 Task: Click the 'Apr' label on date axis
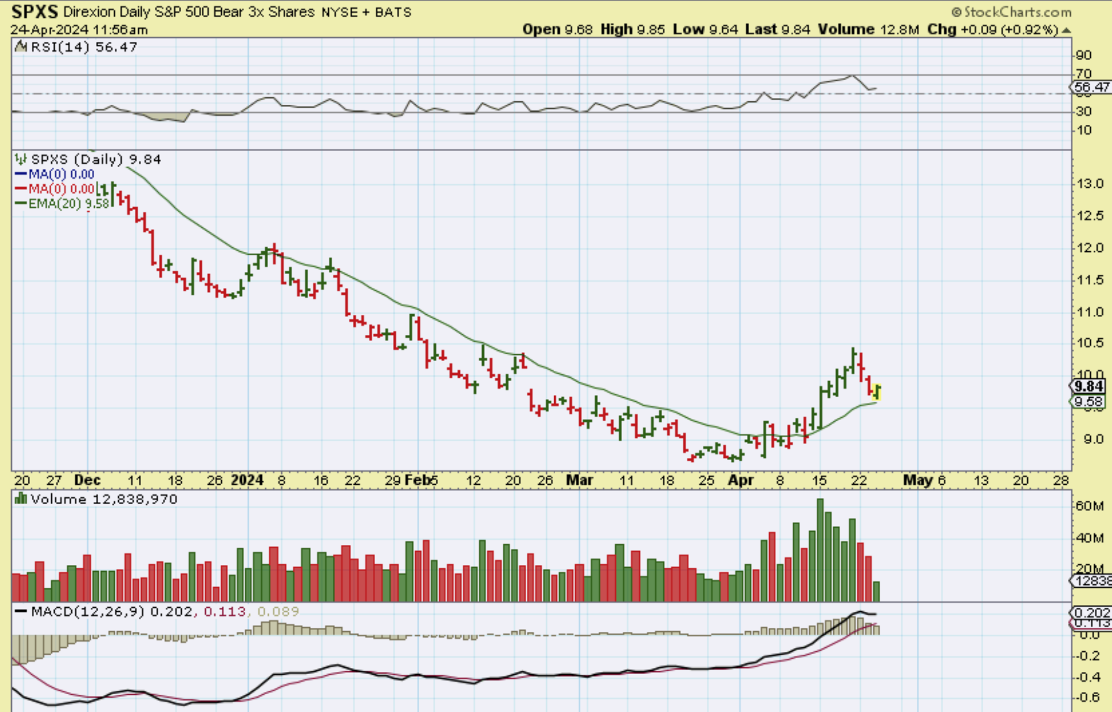point(741,480)
